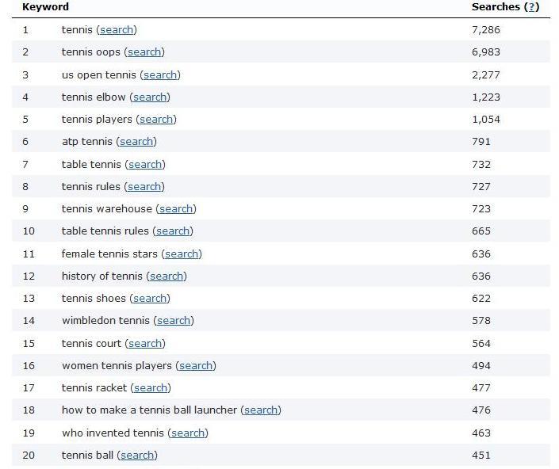Open the question mark help link near Searches

click(533, 7)
